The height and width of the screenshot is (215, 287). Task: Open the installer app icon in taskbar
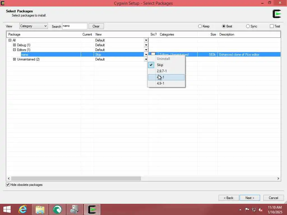tap(75, 209)
